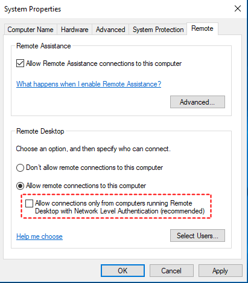Click the Help me choose link
The image size is (248, 283).
click(39, 236)
